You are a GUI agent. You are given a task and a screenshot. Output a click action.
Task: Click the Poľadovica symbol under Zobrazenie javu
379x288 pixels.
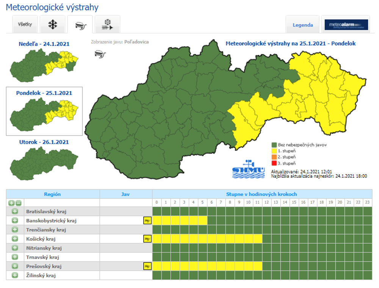[x=99, y=54]
